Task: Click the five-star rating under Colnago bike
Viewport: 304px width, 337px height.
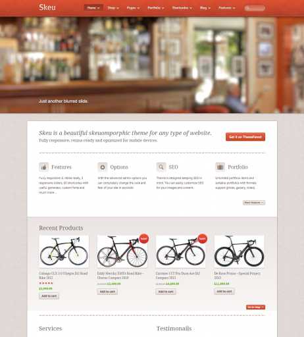Action: [46, 283]
